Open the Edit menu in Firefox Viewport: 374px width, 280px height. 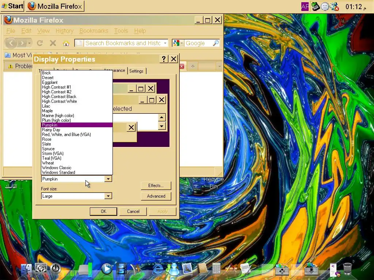[x=26, y=31]
